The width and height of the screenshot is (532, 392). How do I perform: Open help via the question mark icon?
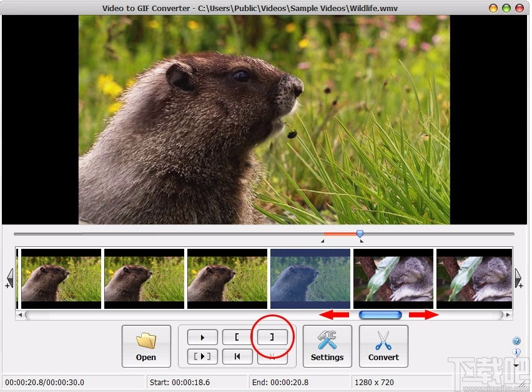pyautogui.click(x=516, y=341)
